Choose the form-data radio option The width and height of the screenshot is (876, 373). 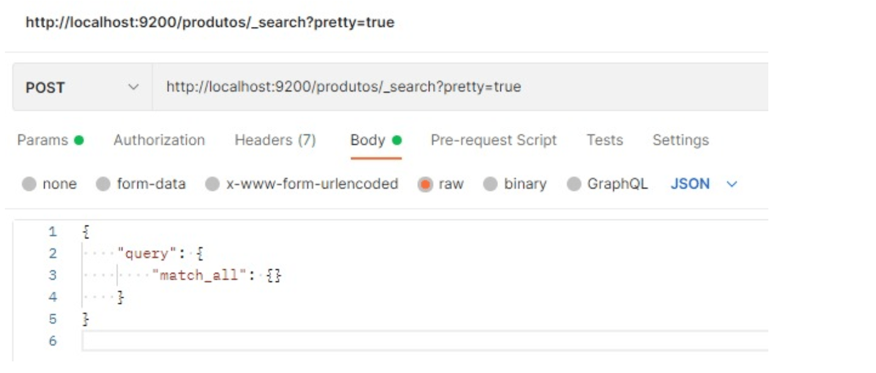pyautogui.click(x=104, y=184)
